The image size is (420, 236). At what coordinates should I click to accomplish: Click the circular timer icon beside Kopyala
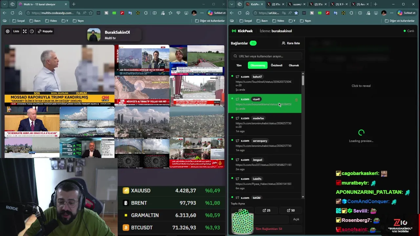point(32,31)
